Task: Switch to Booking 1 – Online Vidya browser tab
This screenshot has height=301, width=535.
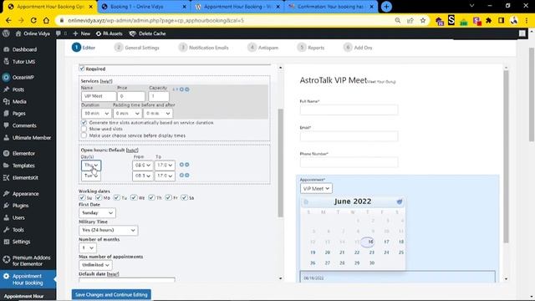Action: (145, 7)
